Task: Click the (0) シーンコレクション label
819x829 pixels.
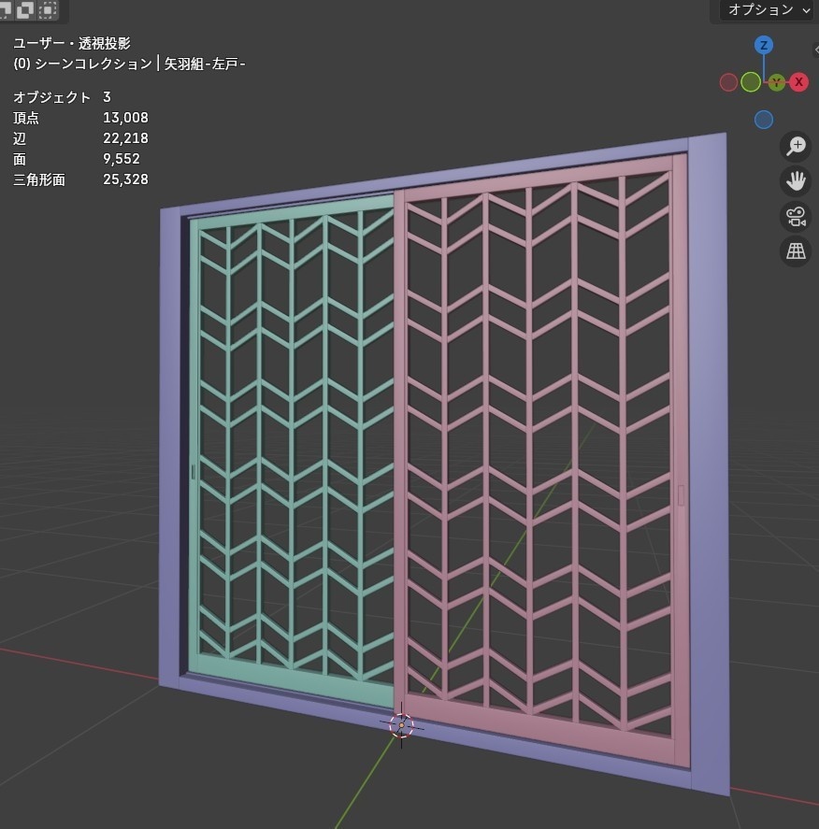Action: click(82, 64)
